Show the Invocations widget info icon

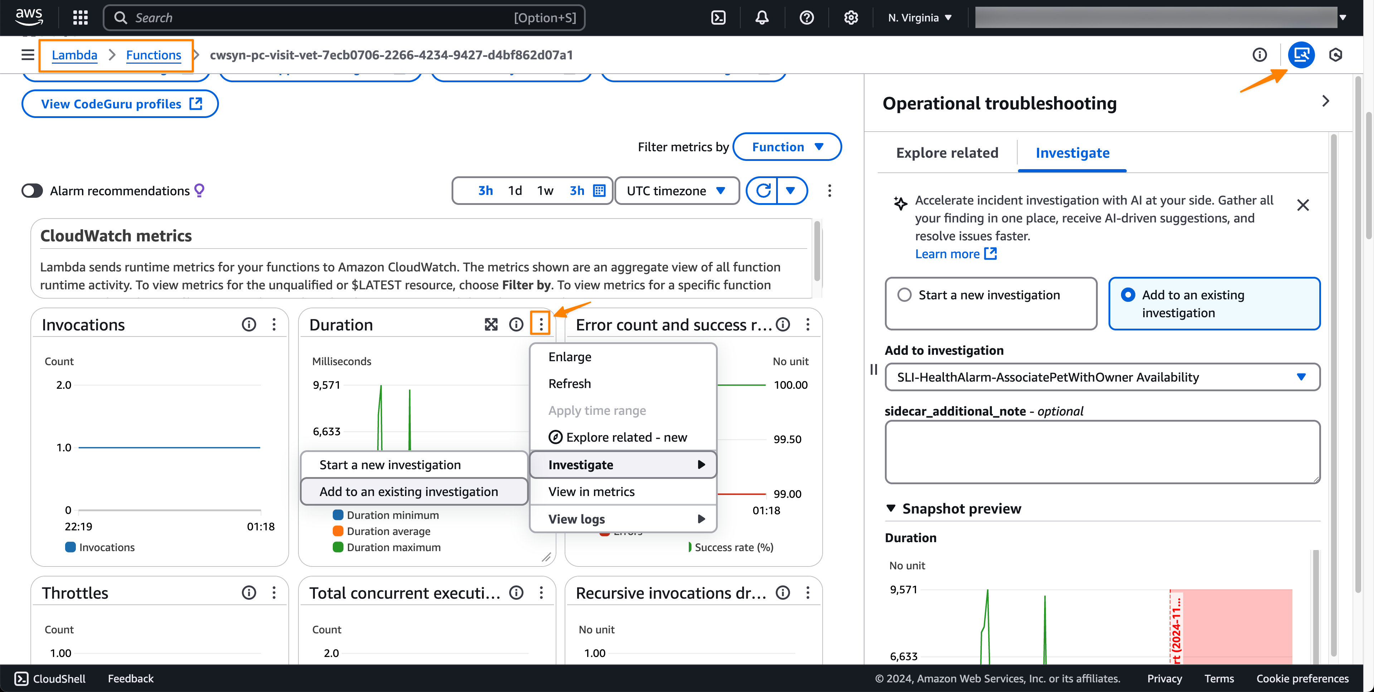tap(249, 324)
